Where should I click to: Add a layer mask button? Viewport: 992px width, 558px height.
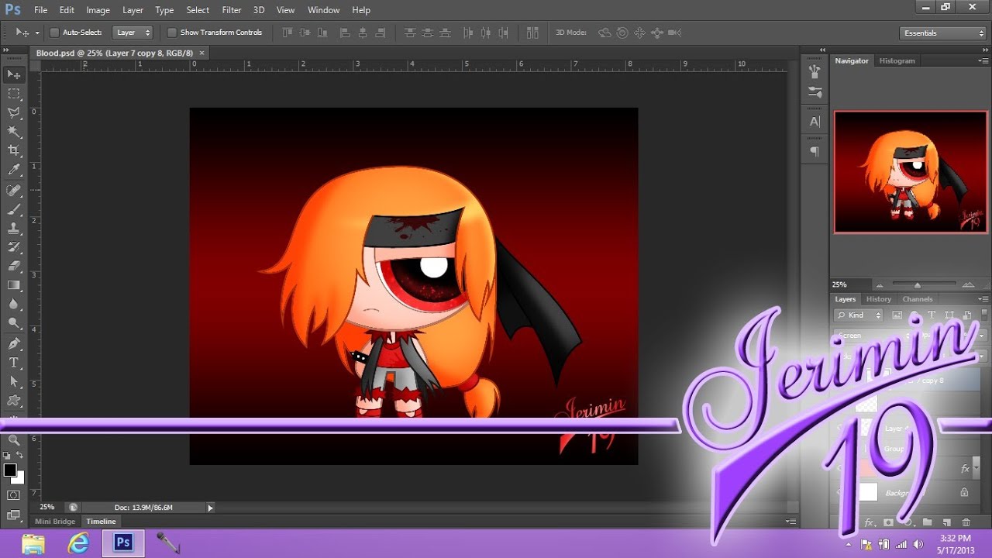click(x=888, y=522)
